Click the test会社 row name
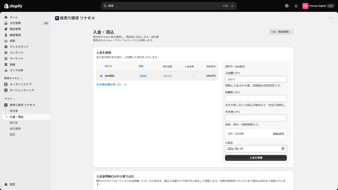 110,76
